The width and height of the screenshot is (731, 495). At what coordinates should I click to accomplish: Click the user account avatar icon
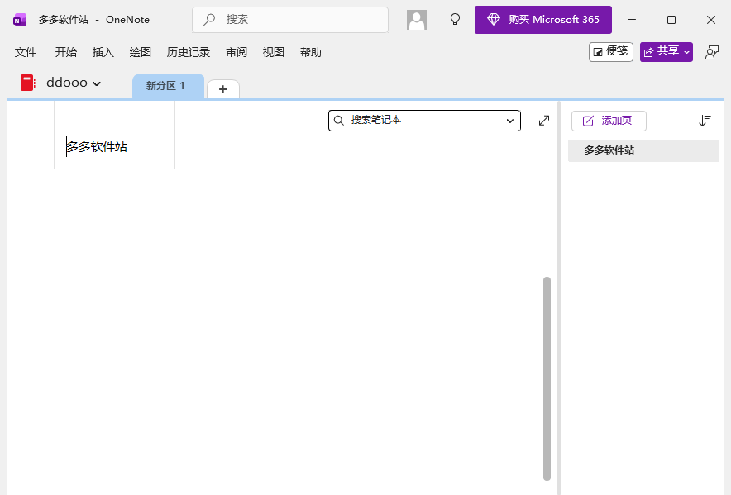[x=417, y=20]
